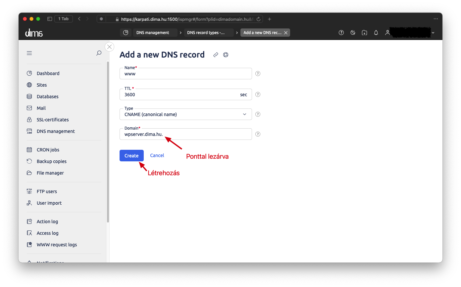Open File manager in sidebar

point(50,173)
